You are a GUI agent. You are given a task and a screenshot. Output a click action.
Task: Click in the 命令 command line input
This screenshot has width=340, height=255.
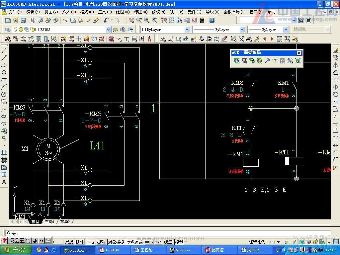pyautogui.click(x=168, y=233)
